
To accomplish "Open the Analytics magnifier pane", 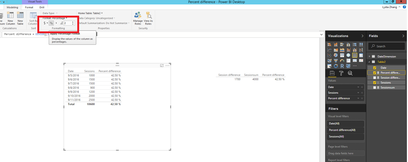I will [x=350, y=73].
